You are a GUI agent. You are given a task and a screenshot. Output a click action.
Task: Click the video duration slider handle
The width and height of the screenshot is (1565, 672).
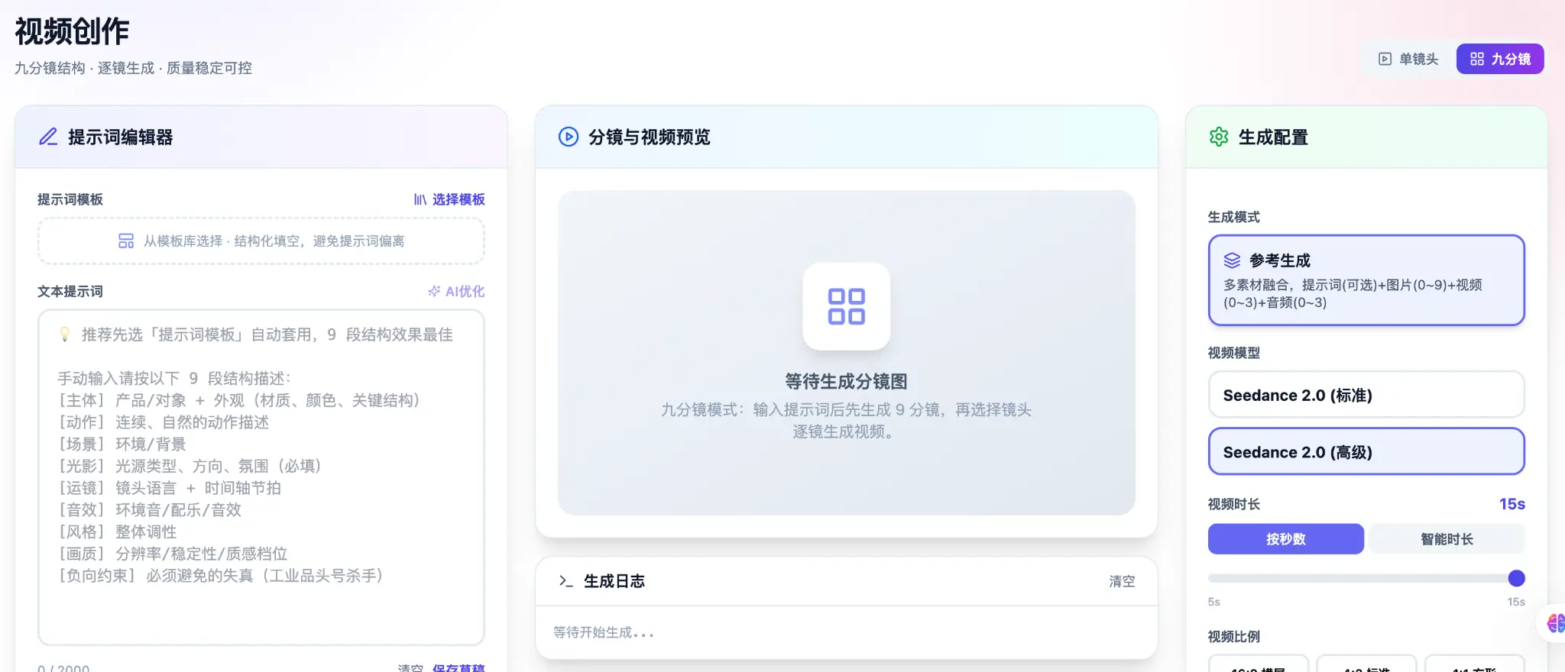[x=1517, y=578]
